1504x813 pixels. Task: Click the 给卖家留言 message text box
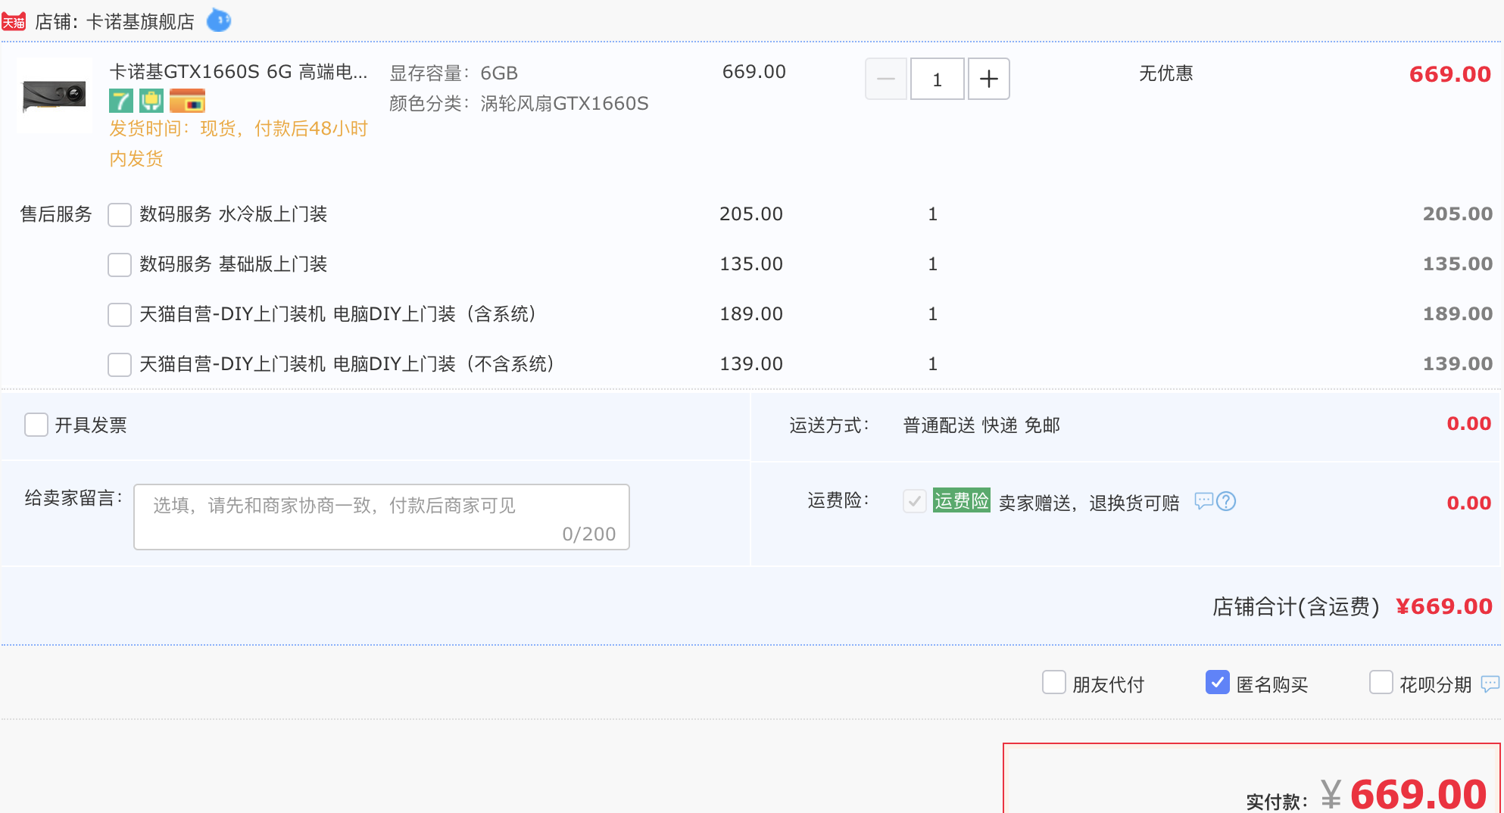click(382, 517)
